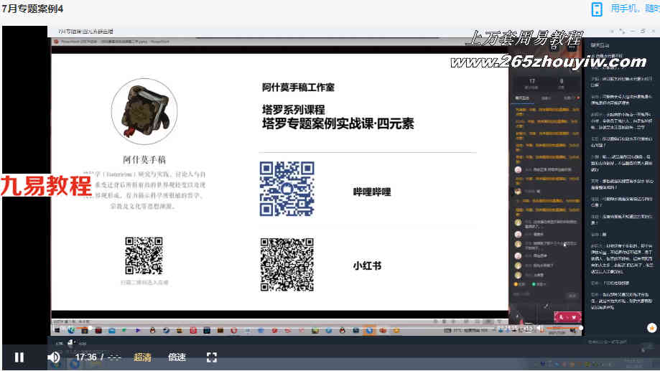The width and height of the screenshot is (660, 371).
Task: Click the blue QR code beside 哔哩哔哩
Action: coord(287,189)
